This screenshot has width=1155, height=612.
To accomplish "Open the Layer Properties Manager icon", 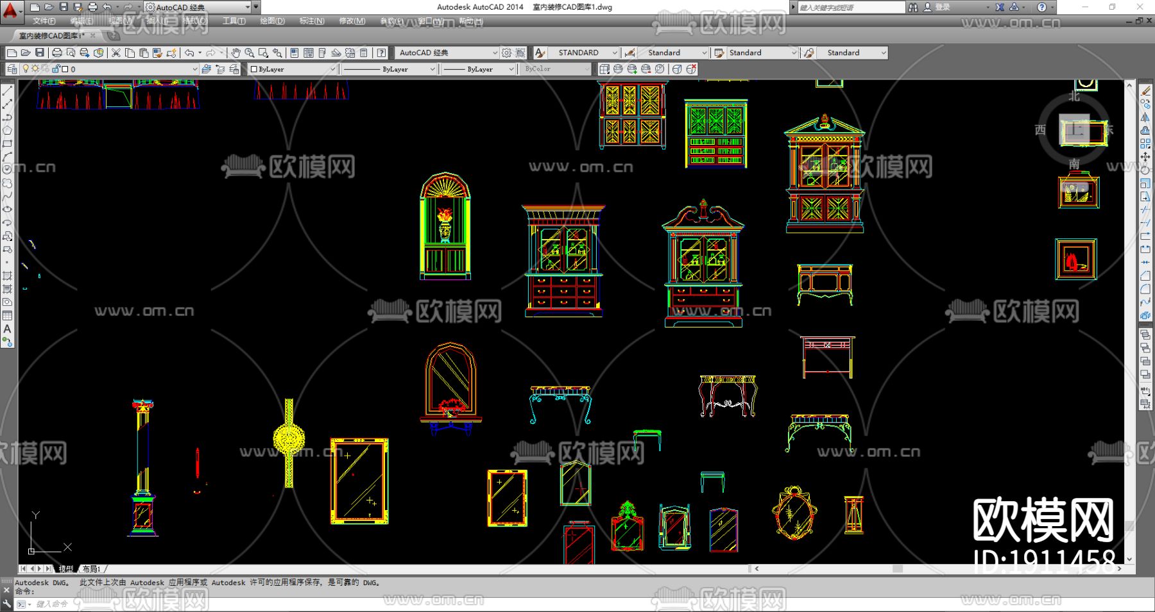I will (x=12, y=69).
